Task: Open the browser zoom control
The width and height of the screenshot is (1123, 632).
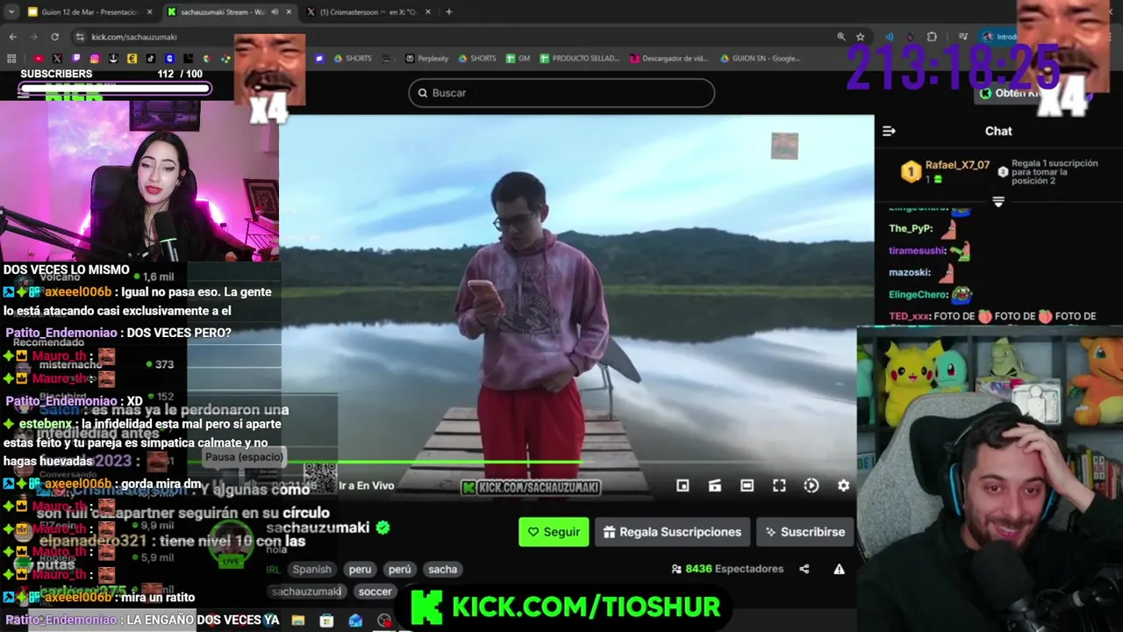Action: click(x=840, y=37)
